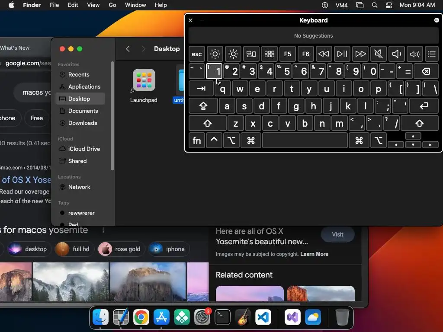
Task: Click the tab key
Action: click(201, 89)
